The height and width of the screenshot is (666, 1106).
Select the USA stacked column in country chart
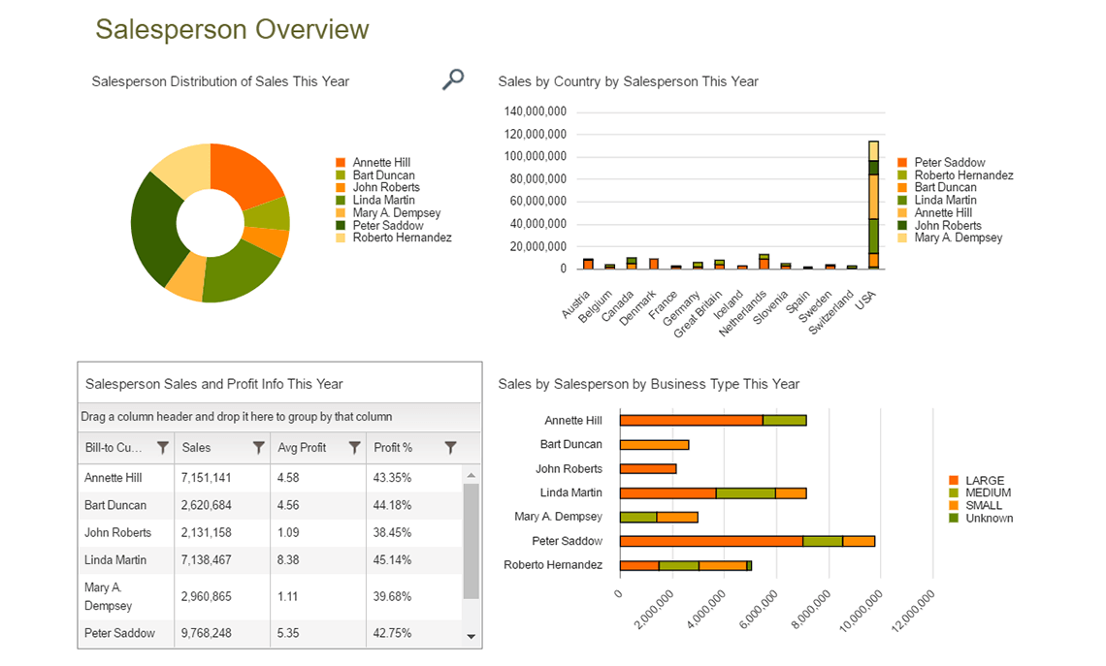(873, 206)
